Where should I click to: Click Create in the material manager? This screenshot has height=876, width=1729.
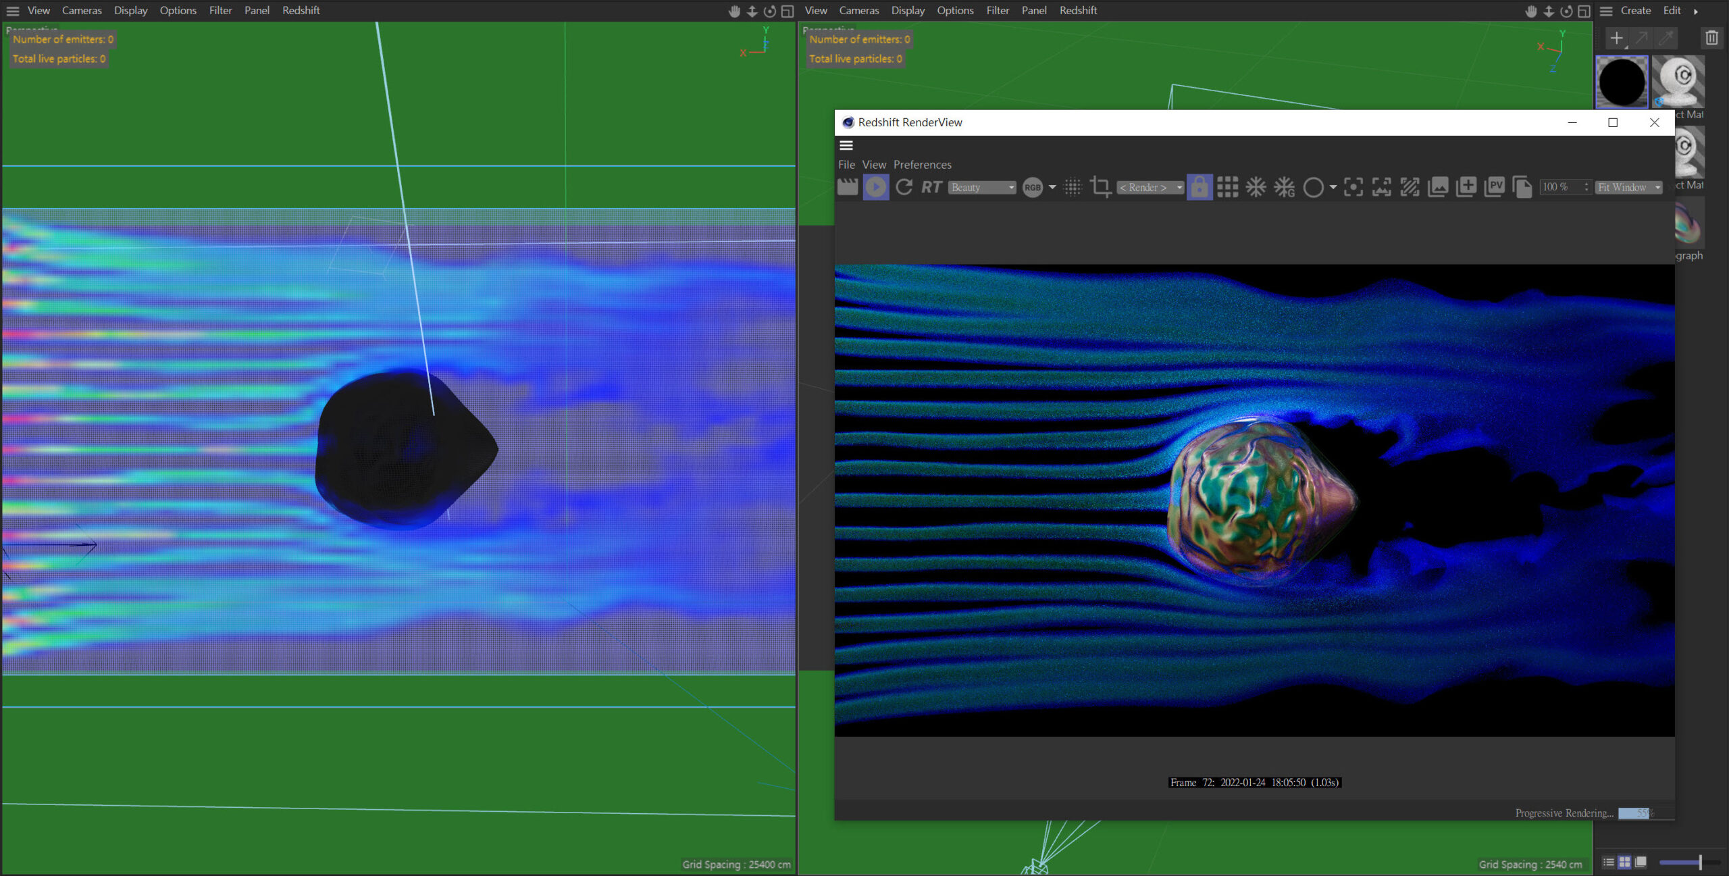[1635, 10]
